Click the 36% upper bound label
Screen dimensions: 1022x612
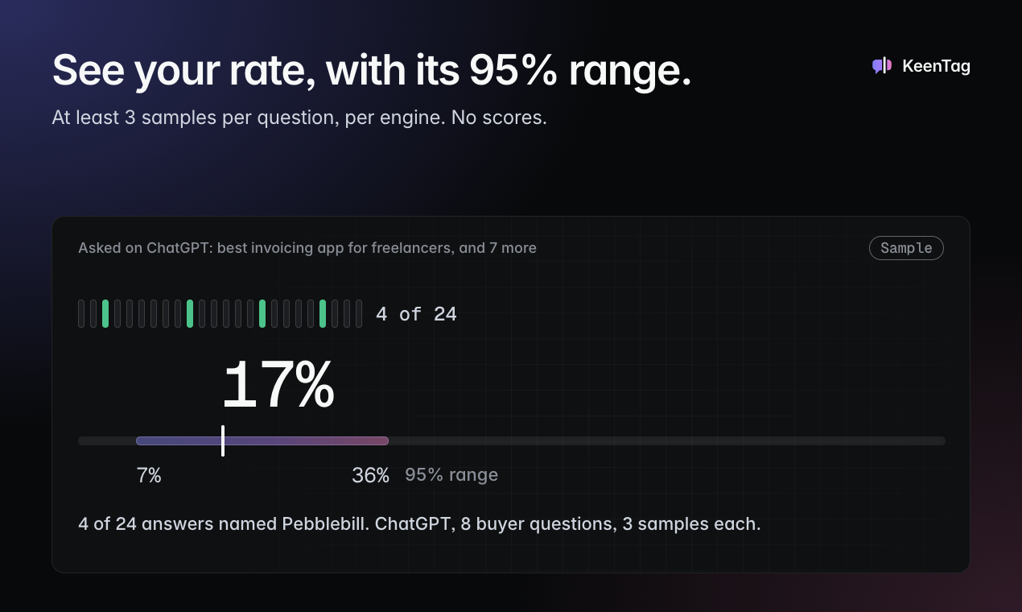click(370, 476)
